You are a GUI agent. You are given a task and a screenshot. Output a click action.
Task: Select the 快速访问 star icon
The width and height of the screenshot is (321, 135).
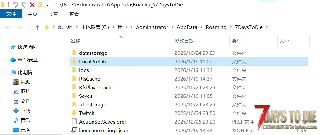point(13,47)
